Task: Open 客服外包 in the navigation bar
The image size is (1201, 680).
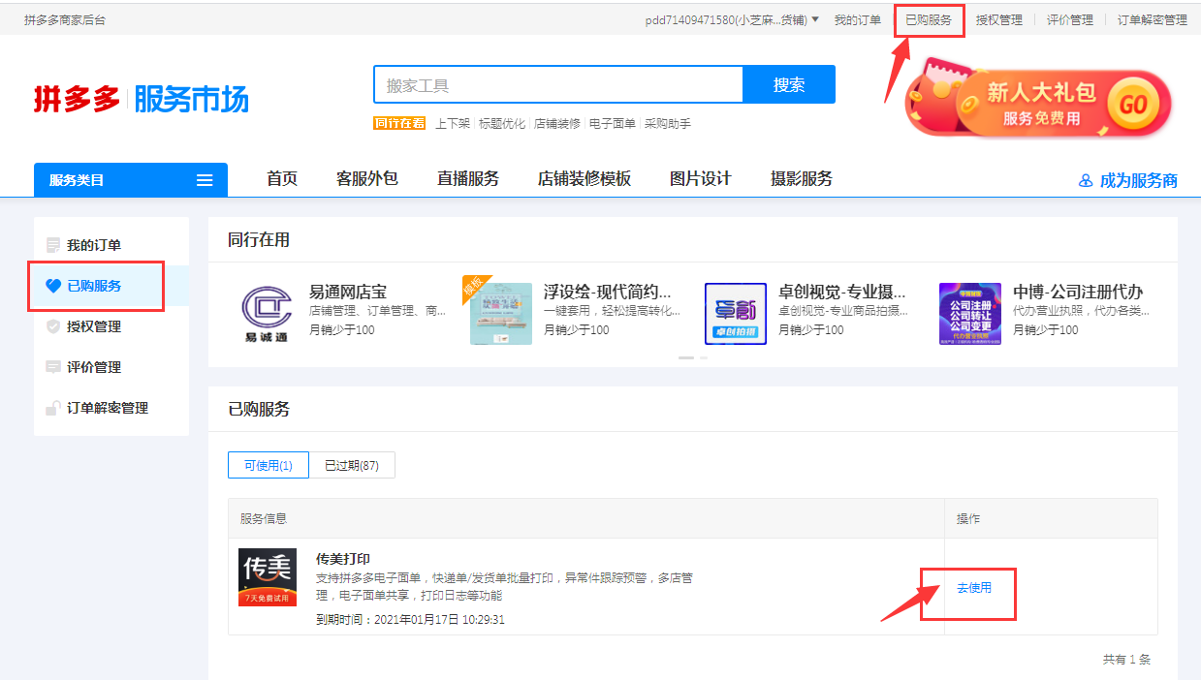Action: tap(366, 178)
